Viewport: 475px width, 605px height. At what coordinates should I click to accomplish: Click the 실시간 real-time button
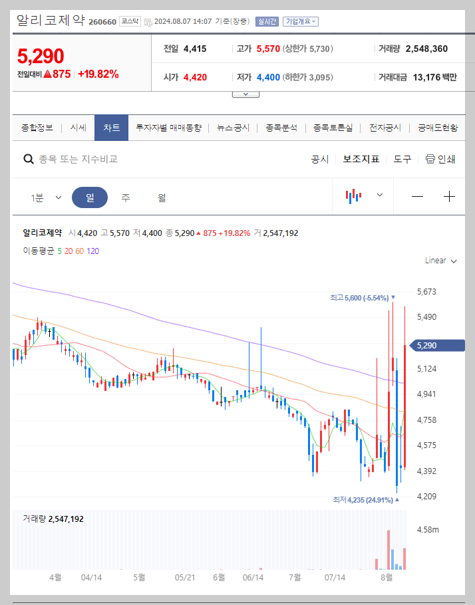point(267,21)
